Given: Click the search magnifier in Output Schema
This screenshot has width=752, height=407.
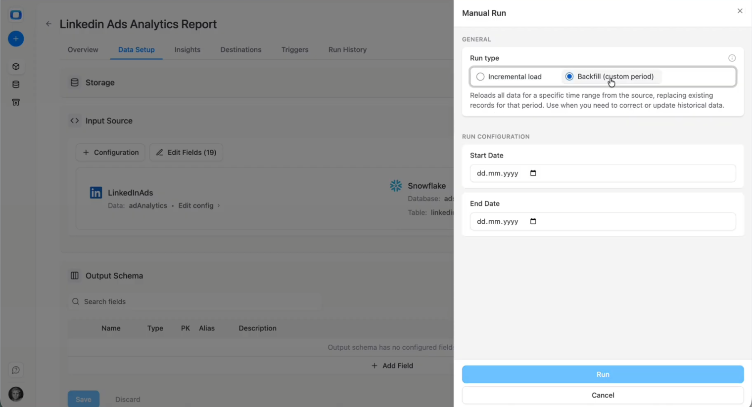Looking at the screenshot, I should 75,301.
